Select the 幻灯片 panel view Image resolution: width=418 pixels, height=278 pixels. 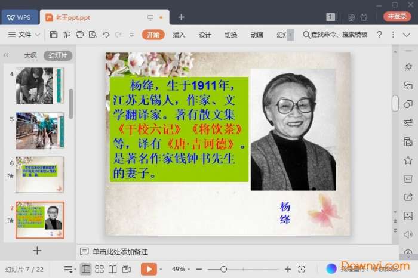[x=58, y=55]
